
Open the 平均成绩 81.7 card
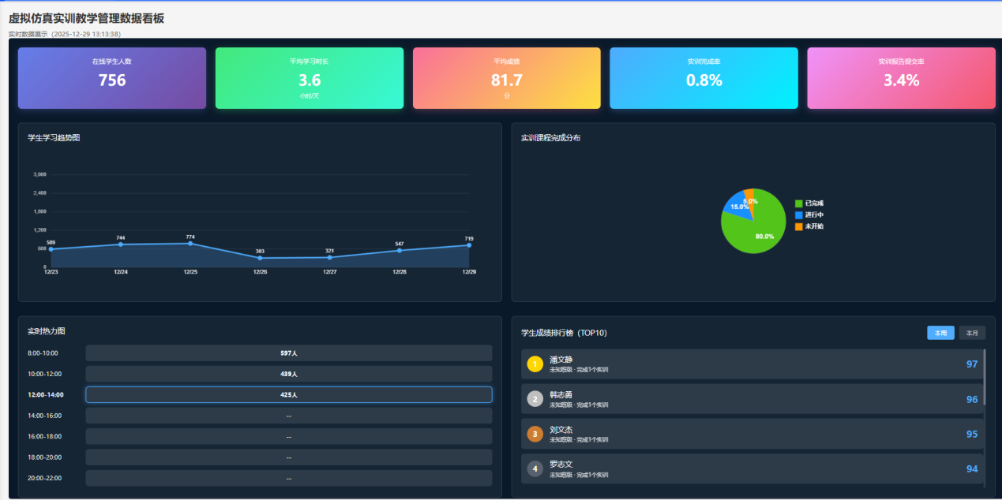point(506,78)
